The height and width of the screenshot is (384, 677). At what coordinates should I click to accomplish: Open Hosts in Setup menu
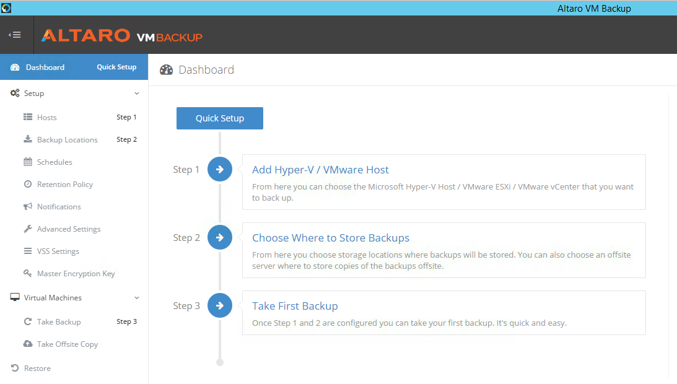tap(46, 118)
